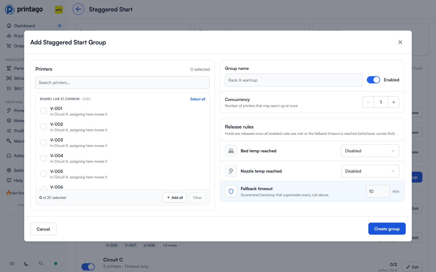
Task: Decrease concurrency with the minus button
Action: 368,102
